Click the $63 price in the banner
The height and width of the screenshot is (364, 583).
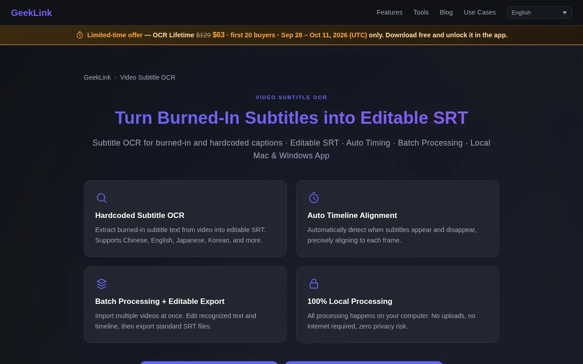point(219,35)
